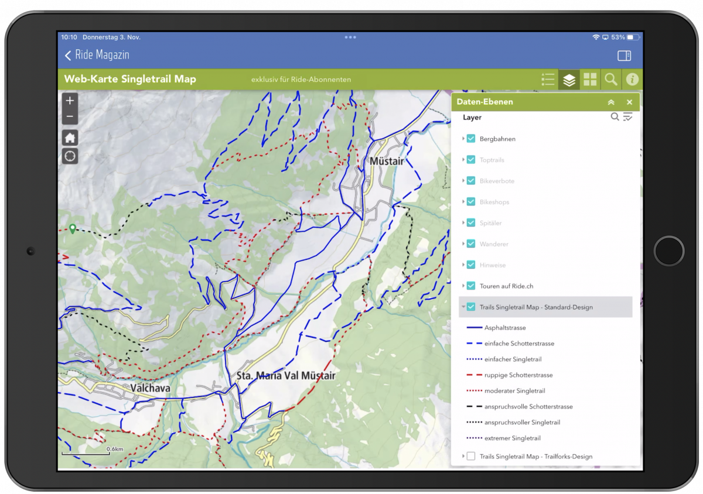Collapse the Standard-Design layer legend arrow
Screen dimensions: 703x494
463,307
